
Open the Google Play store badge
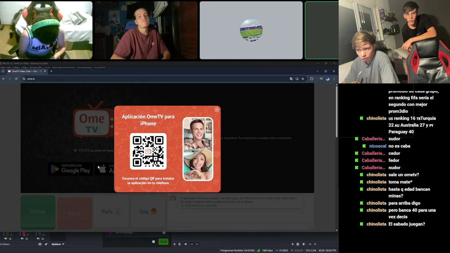(x=71, y=169)
